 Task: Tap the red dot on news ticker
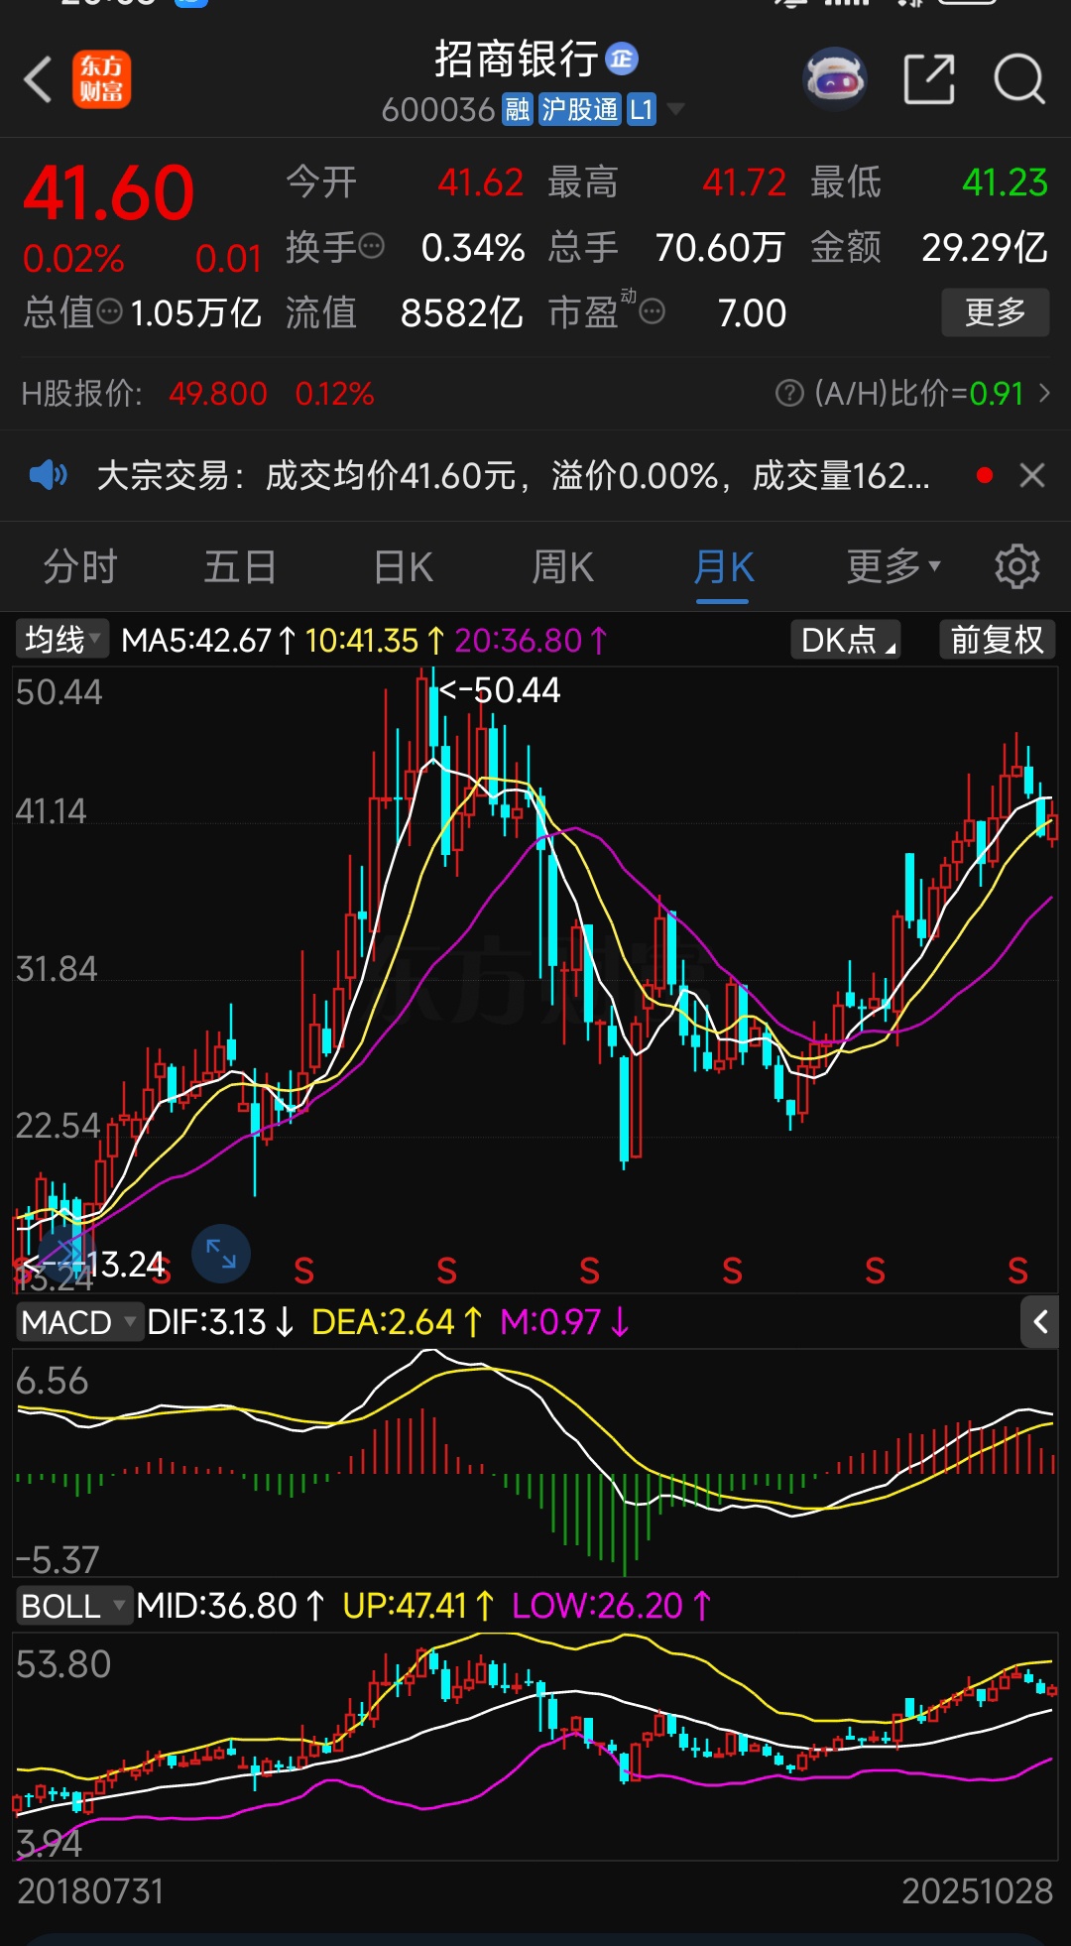[x=985, y=475]
